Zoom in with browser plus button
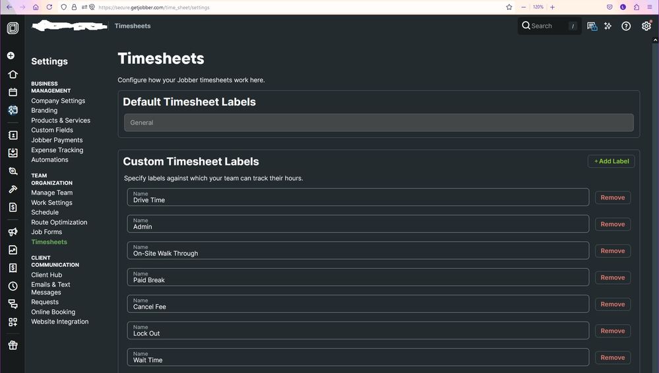 (552, 7)
